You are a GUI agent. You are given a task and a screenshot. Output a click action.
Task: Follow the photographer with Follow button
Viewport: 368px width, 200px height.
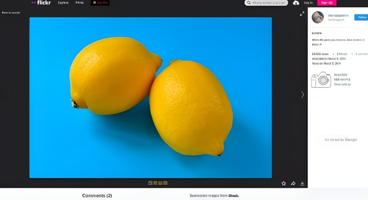pos(361,17)
